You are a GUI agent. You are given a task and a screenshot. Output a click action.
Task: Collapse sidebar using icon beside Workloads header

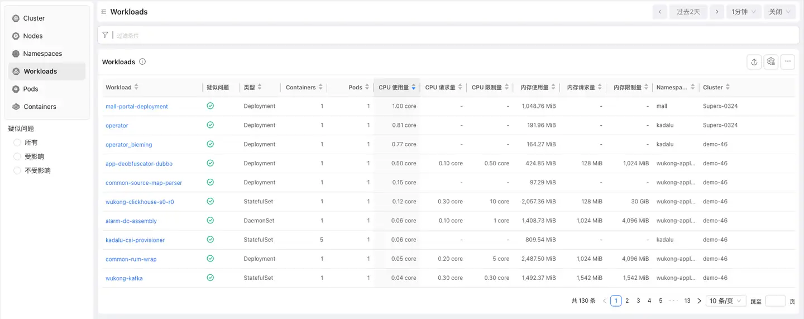point(104,12)
